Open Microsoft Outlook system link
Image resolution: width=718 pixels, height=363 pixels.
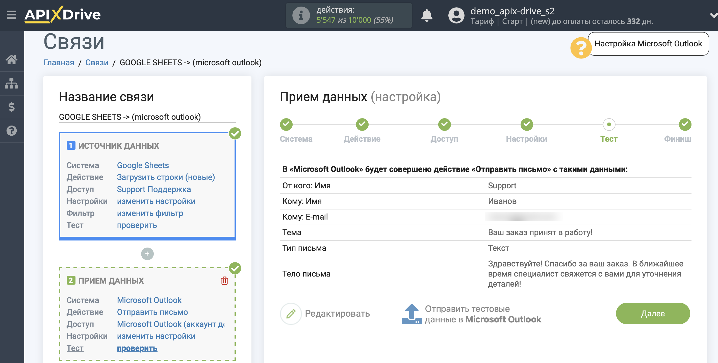coord(149,300)
